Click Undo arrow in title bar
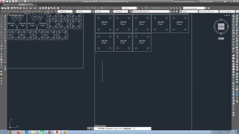 [x=28, y=1]
